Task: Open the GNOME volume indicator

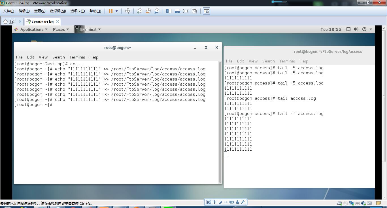Action: tap(356, 29)
